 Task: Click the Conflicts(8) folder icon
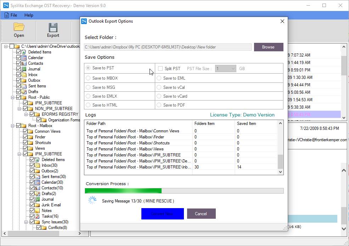(44, 228)
